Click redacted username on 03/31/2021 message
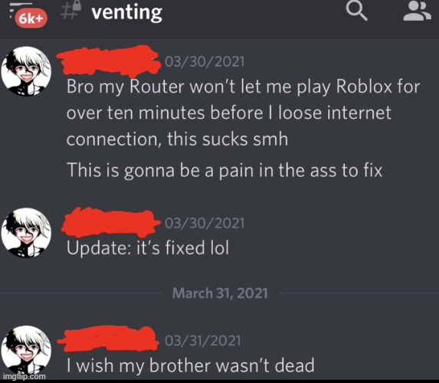 tap(108, 339)
